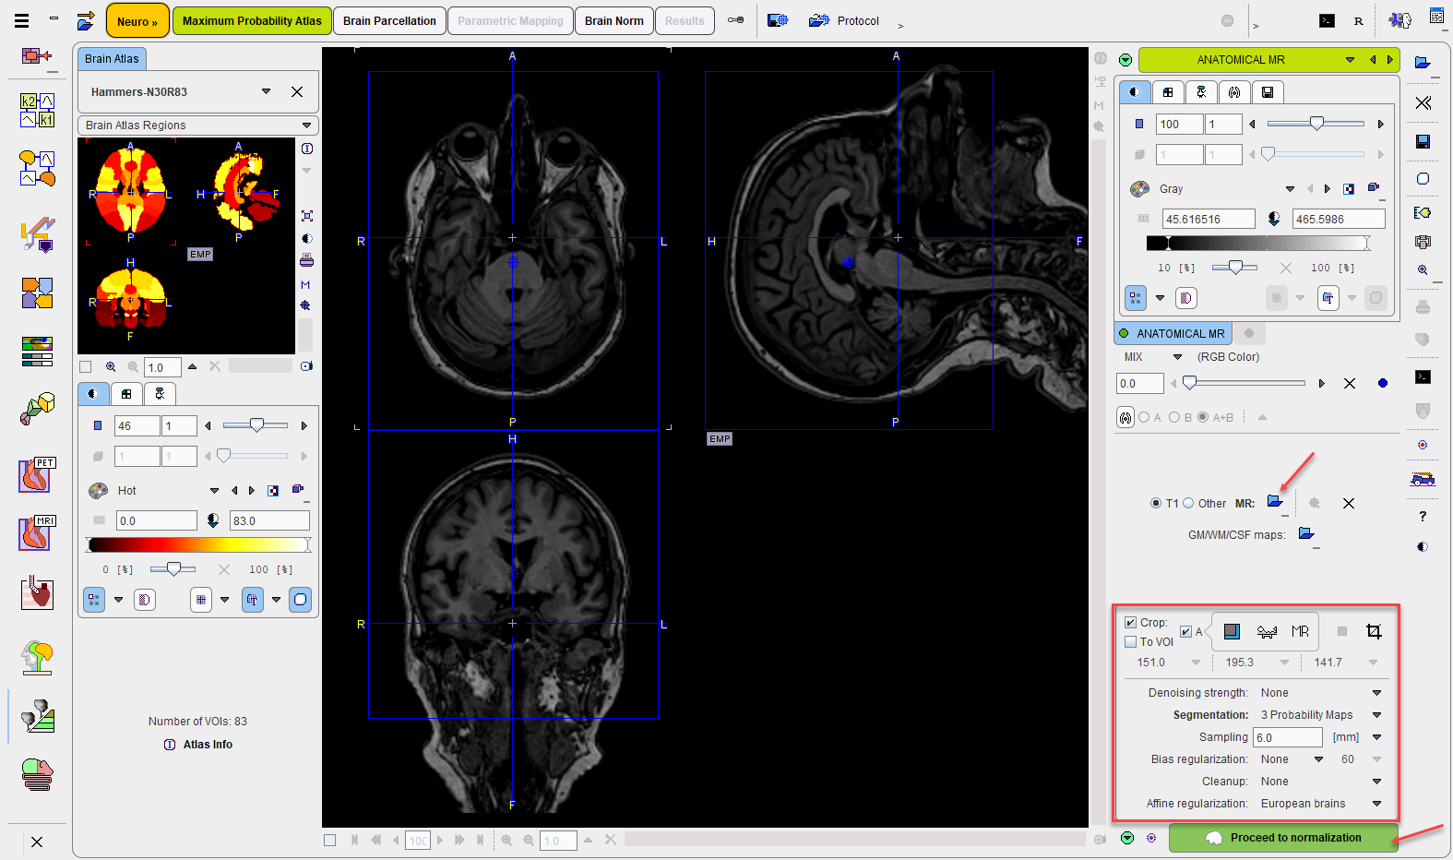Load GM/WM/CSF maps using folder icon
Viewport: 1453px width, 860px height.
pos(1306,533)
